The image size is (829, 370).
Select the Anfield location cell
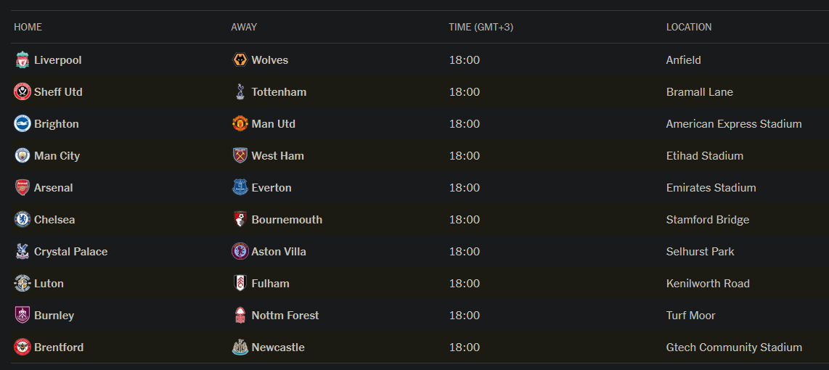tap(684, 60)
